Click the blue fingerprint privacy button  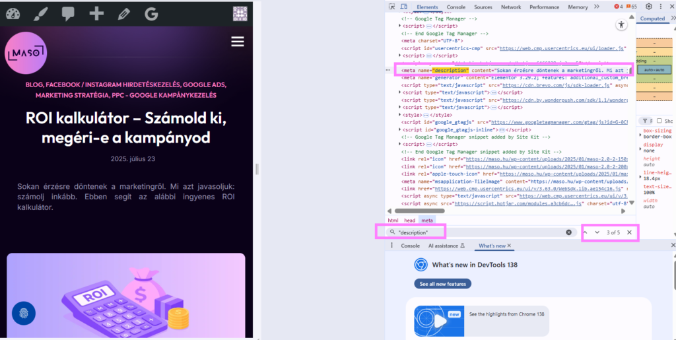tap(24, 314)
